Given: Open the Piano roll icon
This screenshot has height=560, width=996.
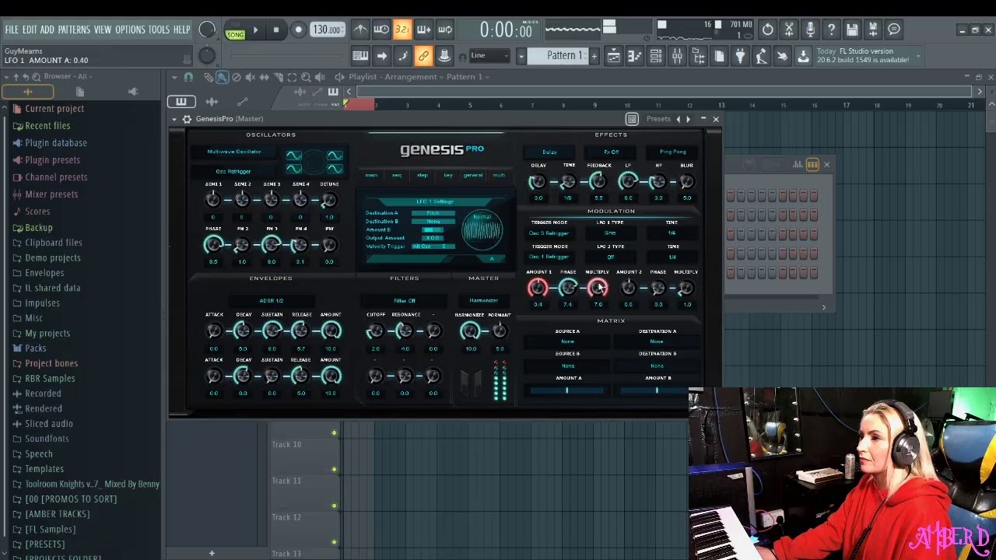Looking at the screenshot, I should tap(635, 56).
